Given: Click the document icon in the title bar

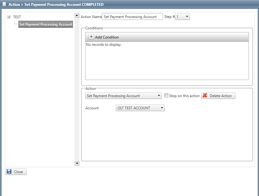Looking at the screenshot, I should 4,4.
